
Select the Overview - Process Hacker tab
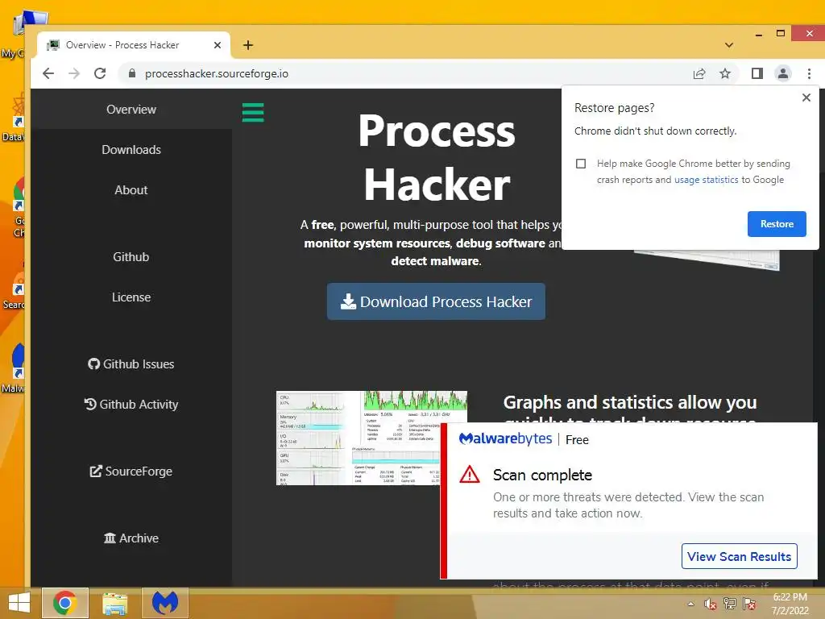[x=133, y=45]
